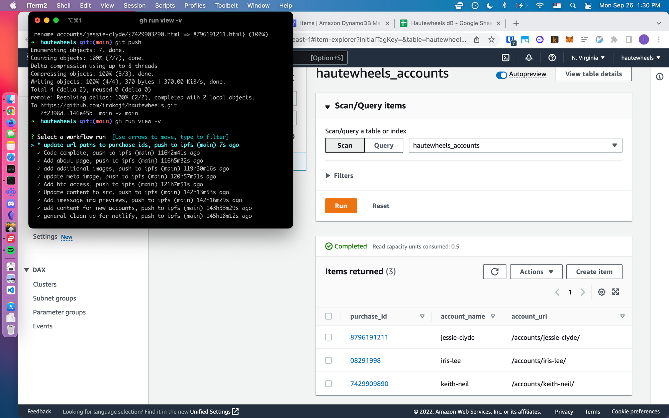The width and height of the screenshot is (669, 418).
Task: Open Parameter groups in DAX sidebar
Action: (59, 312)
